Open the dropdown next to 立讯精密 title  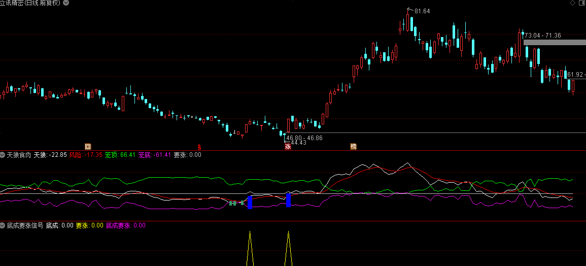(66, 3)
